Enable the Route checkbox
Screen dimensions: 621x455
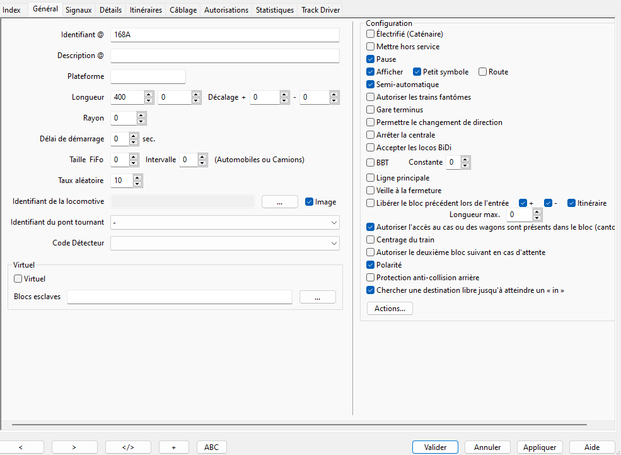coord(482,72)
